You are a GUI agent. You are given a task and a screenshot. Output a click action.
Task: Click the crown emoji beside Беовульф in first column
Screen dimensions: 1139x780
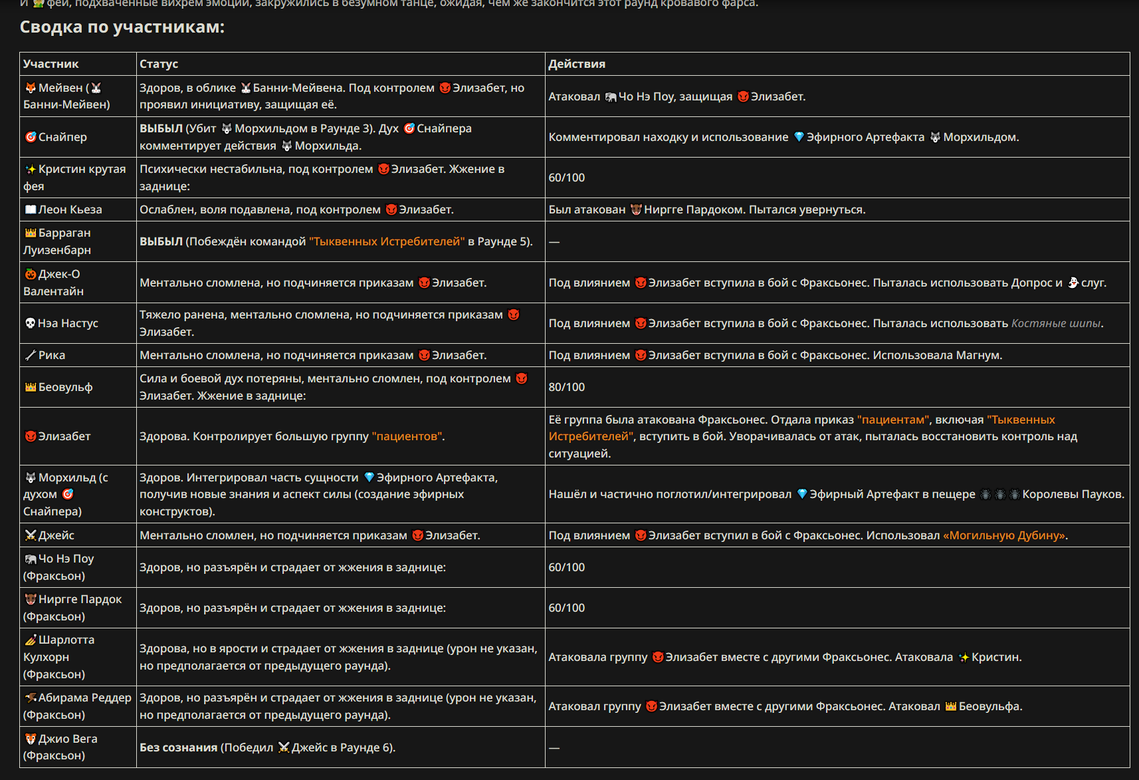(31, 387)
